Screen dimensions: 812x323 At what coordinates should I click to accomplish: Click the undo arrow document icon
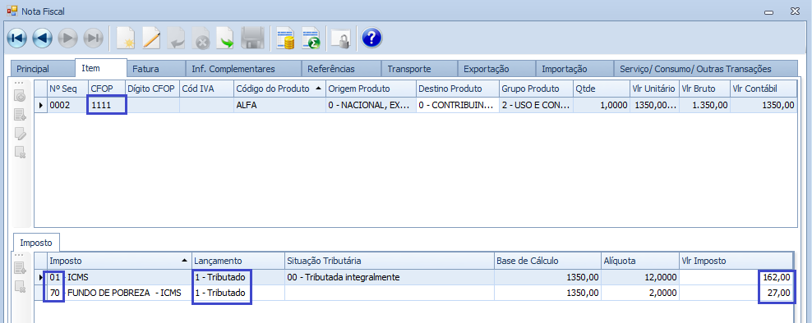[177, 39]
